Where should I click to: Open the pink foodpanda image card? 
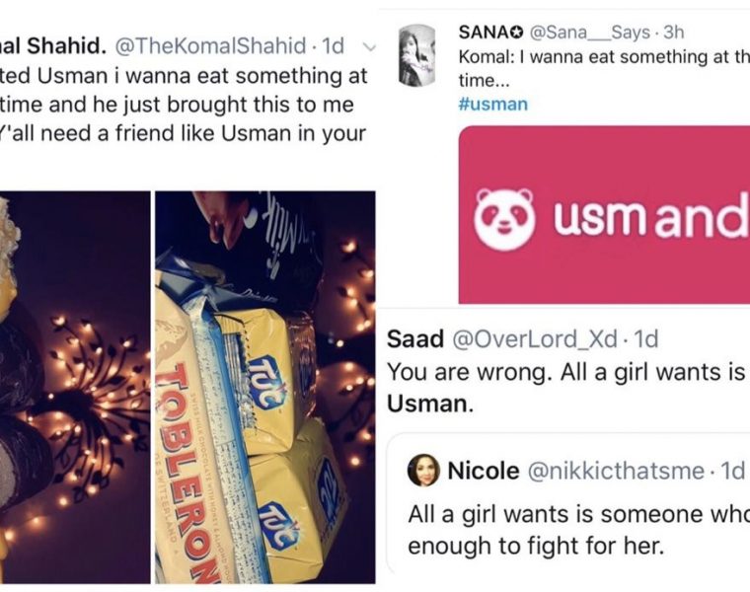(604, 213)
